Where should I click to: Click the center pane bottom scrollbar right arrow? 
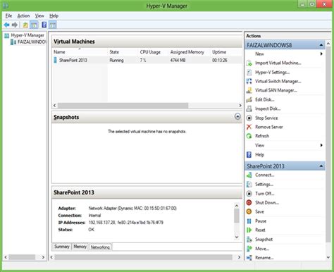[239, 257]
